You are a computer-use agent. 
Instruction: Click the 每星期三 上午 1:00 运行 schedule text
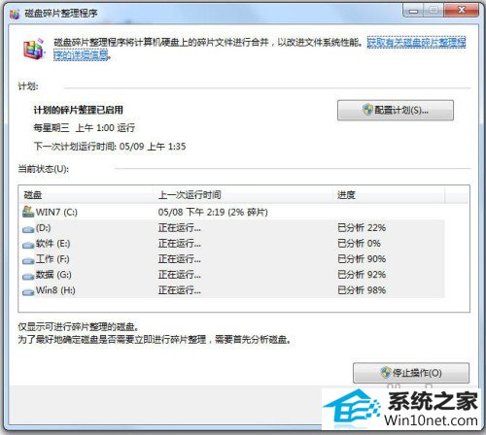tap(85, 128)
